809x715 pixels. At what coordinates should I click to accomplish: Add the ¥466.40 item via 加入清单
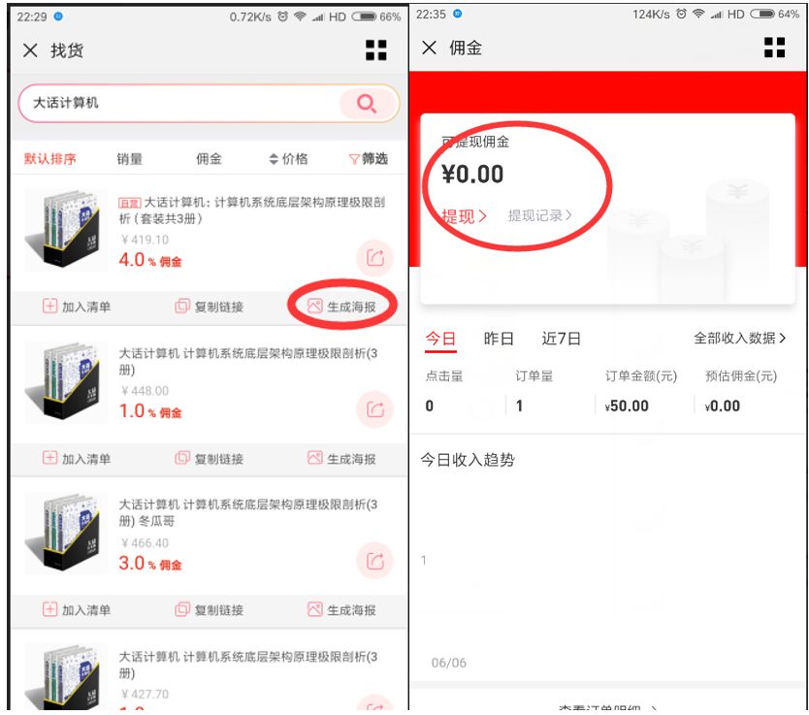(77, 610)
